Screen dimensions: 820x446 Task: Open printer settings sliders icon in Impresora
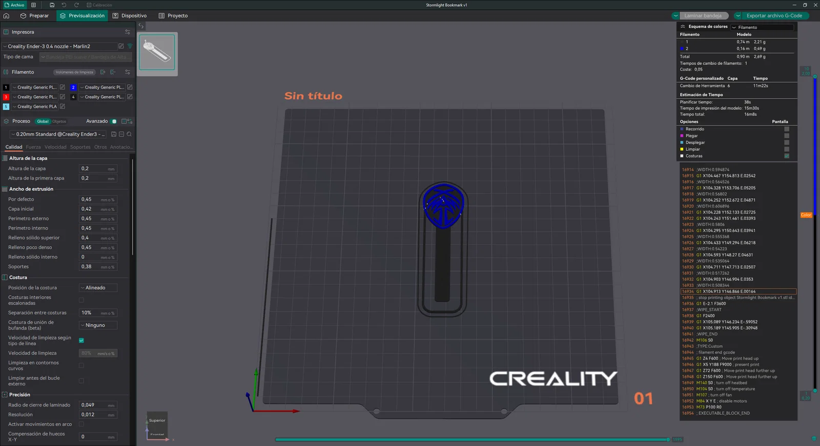128,32
